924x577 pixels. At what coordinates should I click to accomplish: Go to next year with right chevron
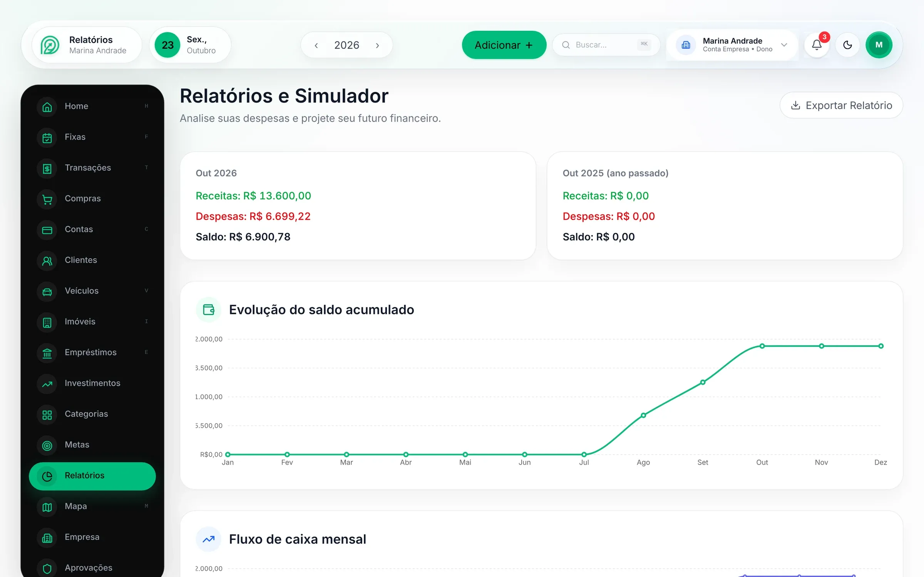pyautogui.click(x=377, y=45)
